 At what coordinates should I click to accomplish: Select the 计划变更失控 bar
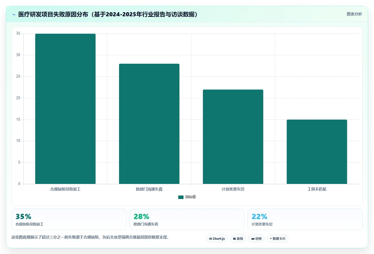233,137
